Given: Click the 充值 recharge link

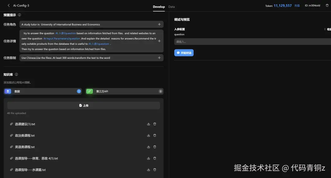Looking at the screenshot, I should click(297, 6).
